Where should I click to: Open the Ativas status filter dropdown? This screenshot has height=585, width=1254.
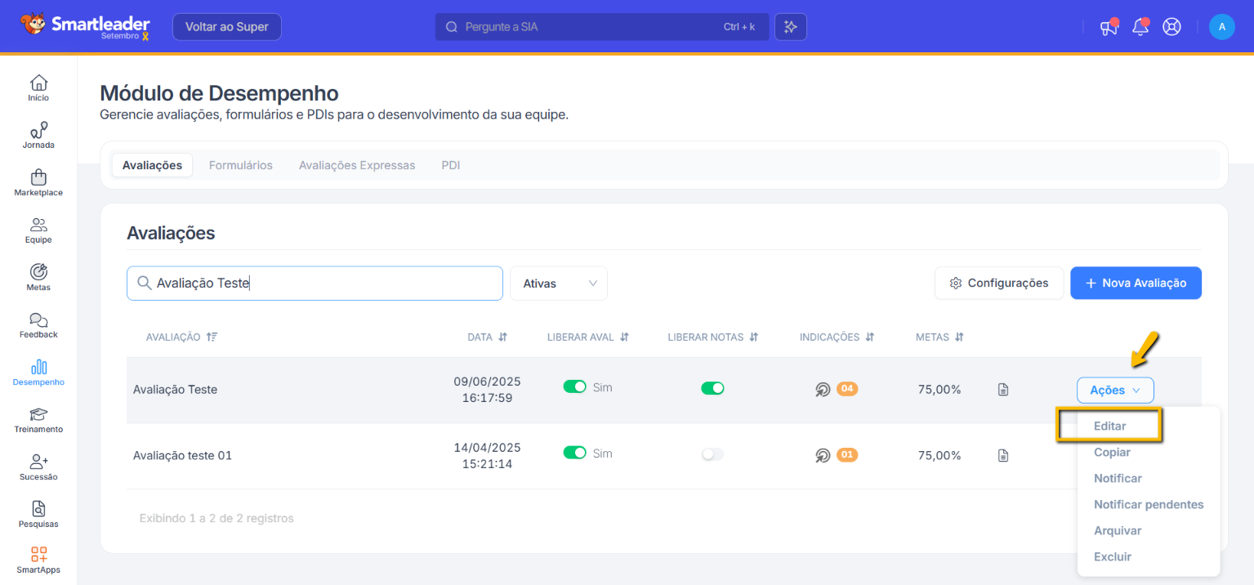point(559,284)
